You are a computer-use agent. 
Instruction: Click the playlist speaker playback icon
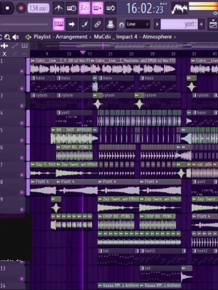[x=16, y=37]
